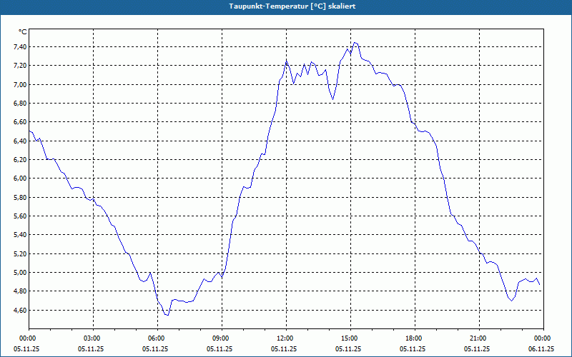Click the 6,60 y-axis value

tap(20, 122)
